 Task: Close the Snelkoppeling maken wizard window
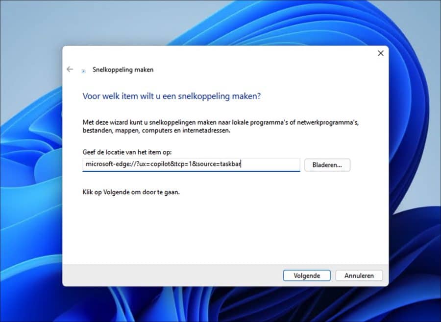pos(381,53)
